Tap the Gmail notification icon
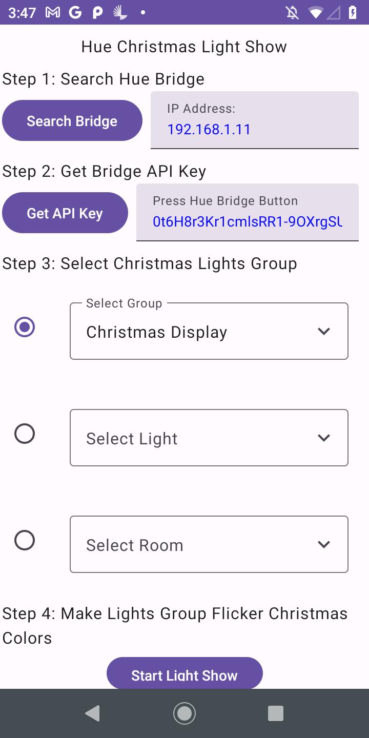The height and width of the screenshot is (738, 369). click(x=53, y=12)
